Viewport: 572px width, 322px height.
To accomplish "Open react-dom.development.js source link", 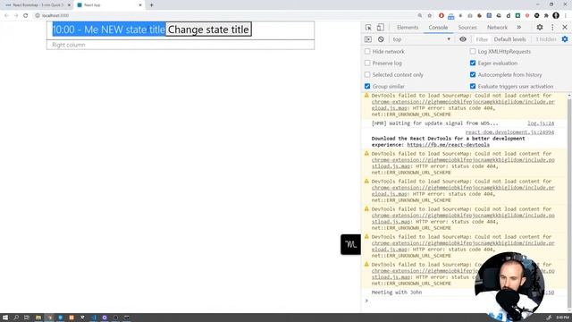I will click(x=509, y=132).
